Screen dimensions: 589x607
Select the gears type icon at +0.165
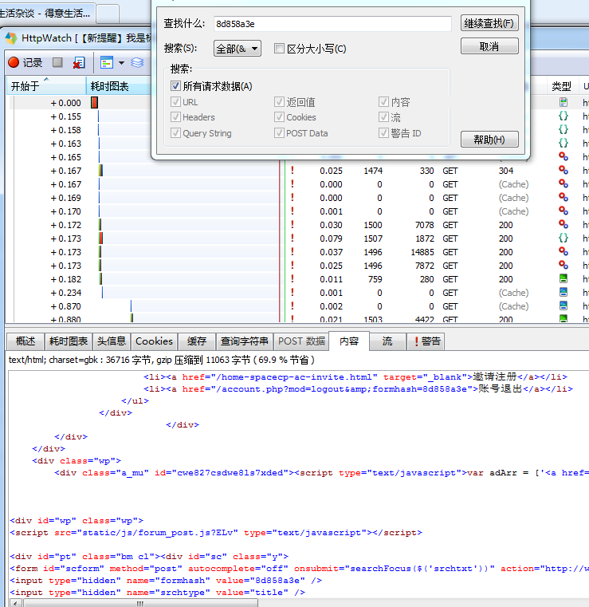pyautogui.click(x=563, y=156)
